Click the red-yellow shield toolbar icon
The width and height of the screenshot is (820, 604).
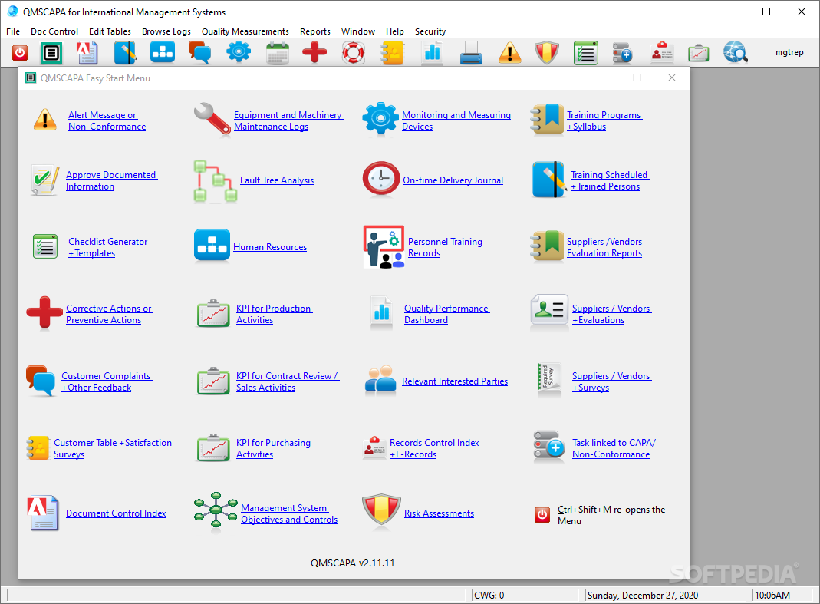[x=547, y=53]
